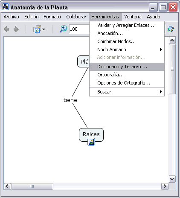Click the image resource icon under Raíces
180x198 pixels.
pos(91,142)
